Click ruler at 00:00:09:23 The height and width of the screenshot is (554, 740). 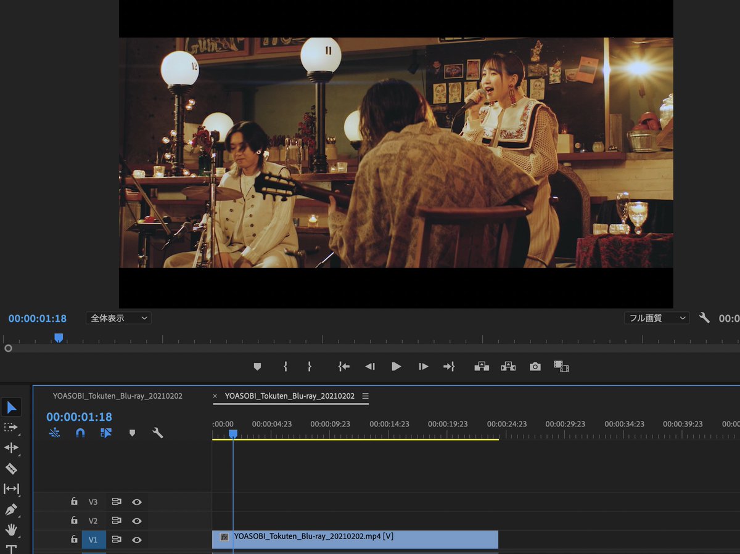click(330, 424)
